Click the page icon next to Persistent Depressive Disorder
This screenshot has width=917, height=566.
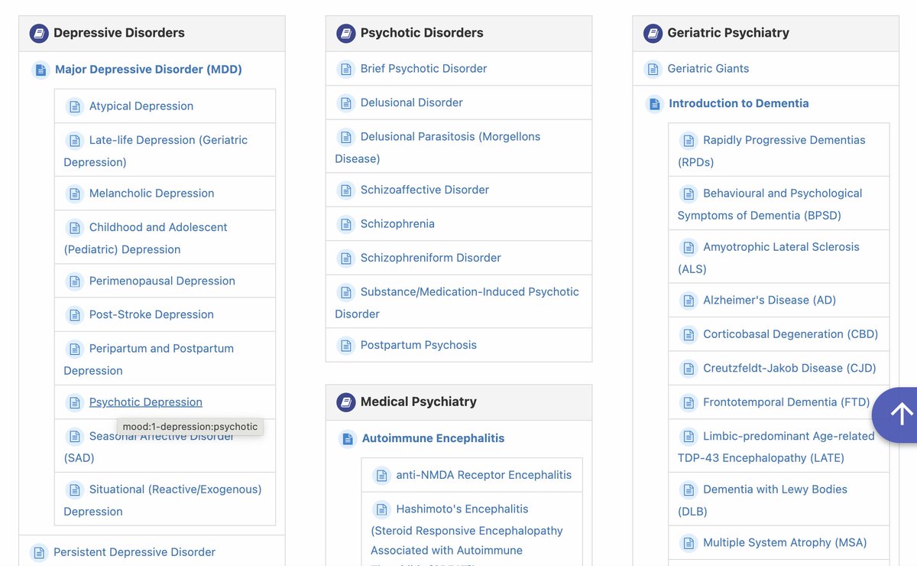39,552
